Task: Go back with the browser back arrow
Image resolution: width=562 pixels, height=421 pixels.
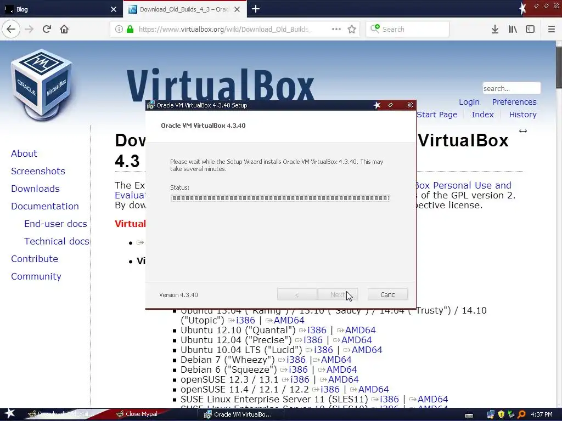Action: pyautogui.click(x=11, y=30)
